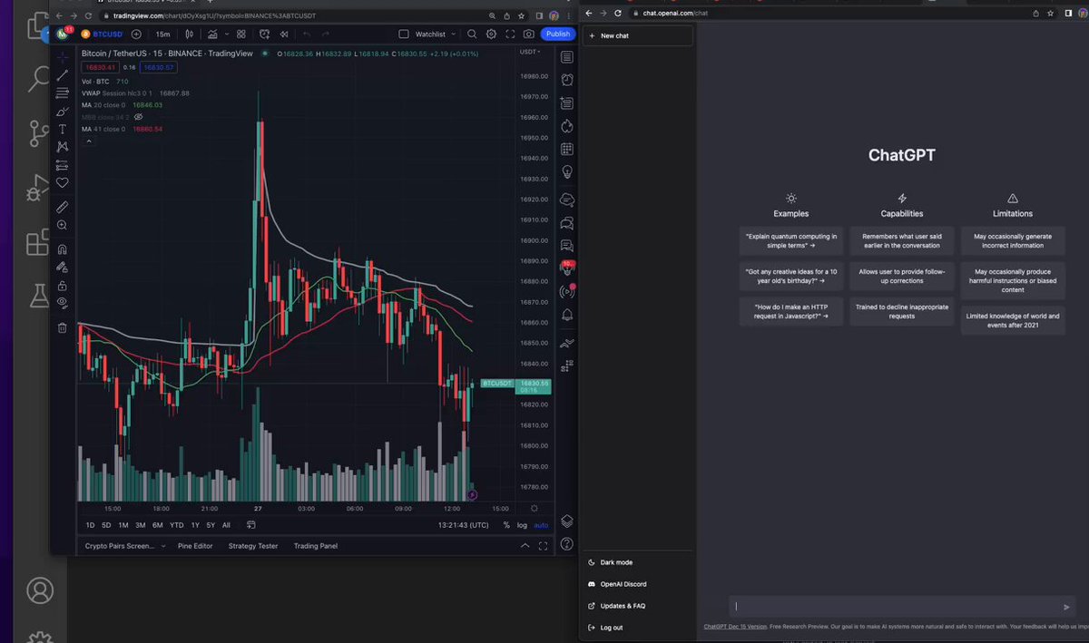Open the Trading Panel tab
Image resolution: width=1089 pixels, height=643 pixels.
coord(315,546)
